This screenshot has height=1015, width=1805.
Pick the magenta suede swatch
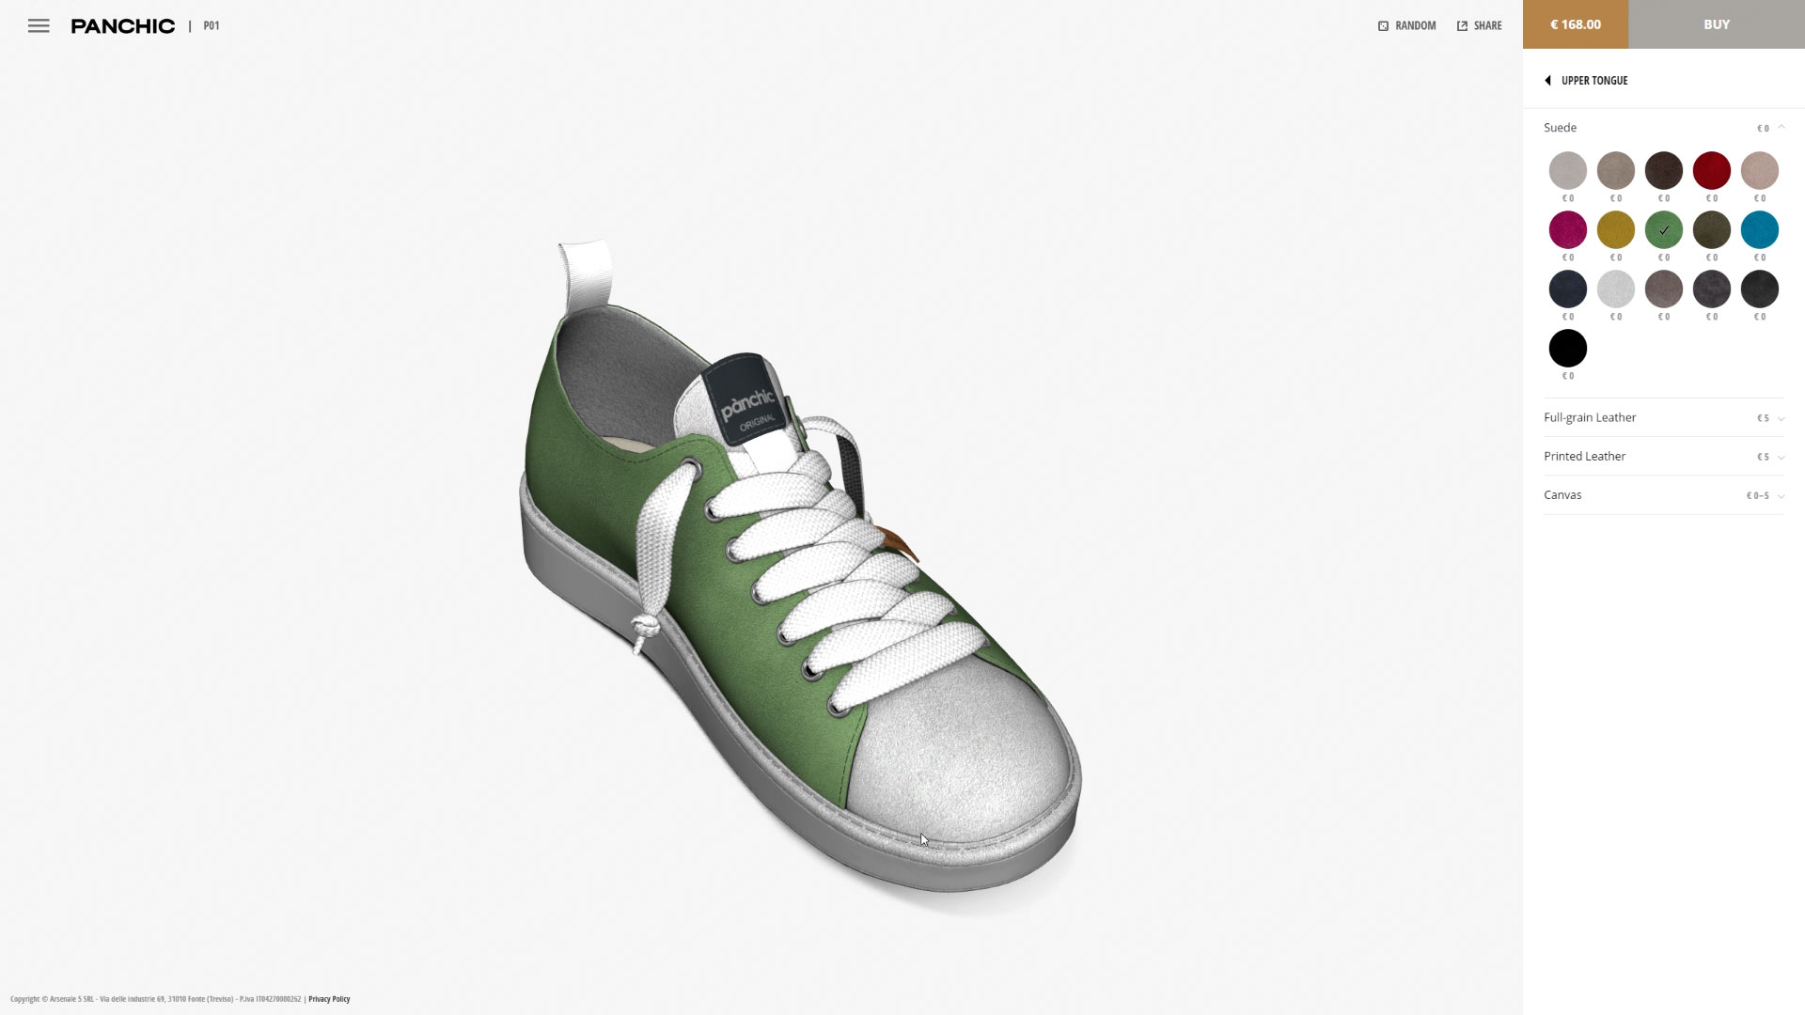click(x=1567, y=230)
